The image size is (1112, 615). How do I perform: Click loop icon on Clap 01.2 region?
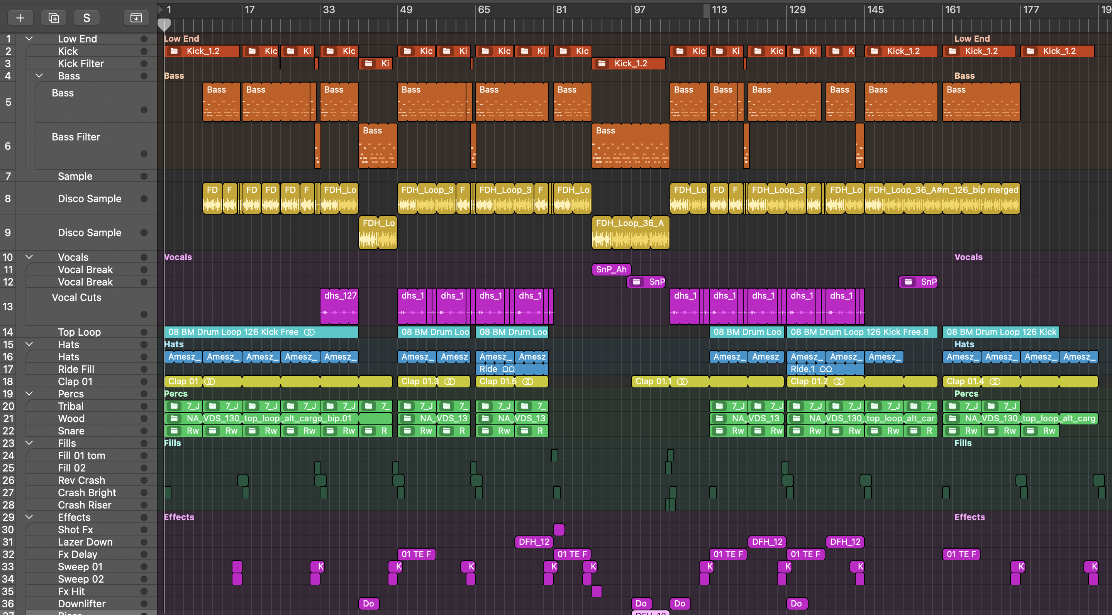pos(839,381)
